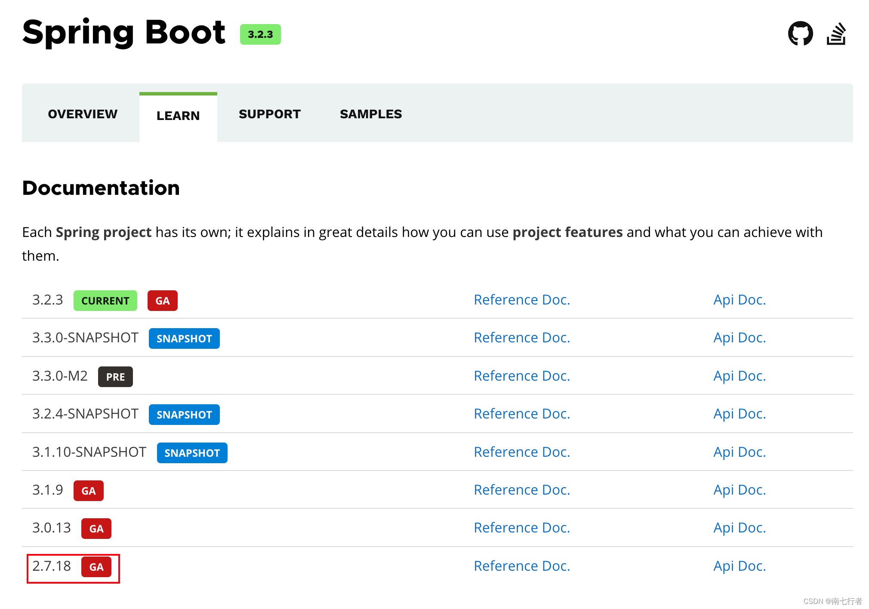The image size is (869, 609).
Task: Click the GA badge on 3.1.9 row
Action: coord(89,491)
